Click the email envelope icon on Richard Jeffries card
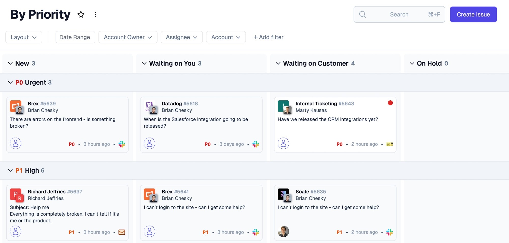509x243 pixels. (x=122, y=232)
